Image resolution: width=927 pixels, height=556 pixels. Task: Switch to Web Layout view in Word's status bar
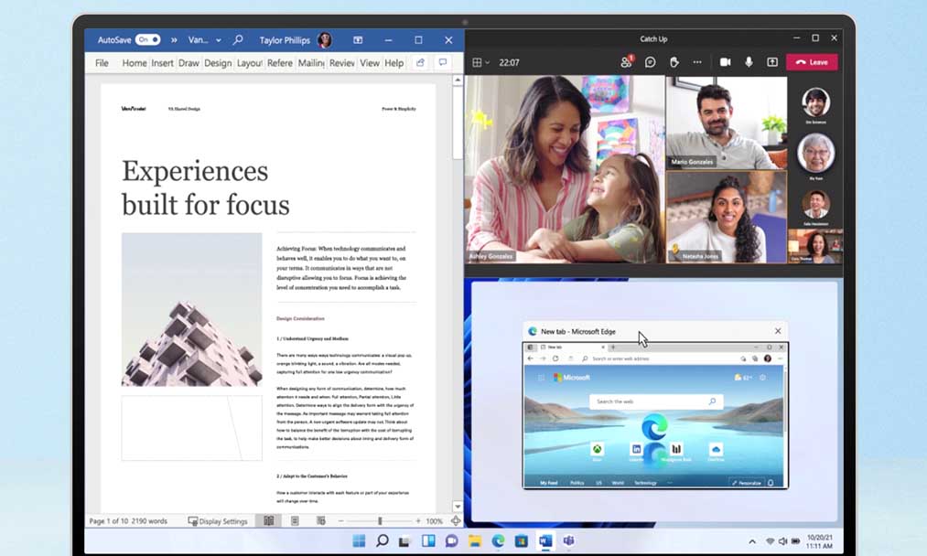click(321, 520)
